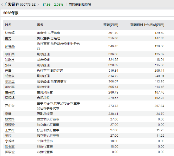Open the 胡金泉 name link

coord(10,76)
